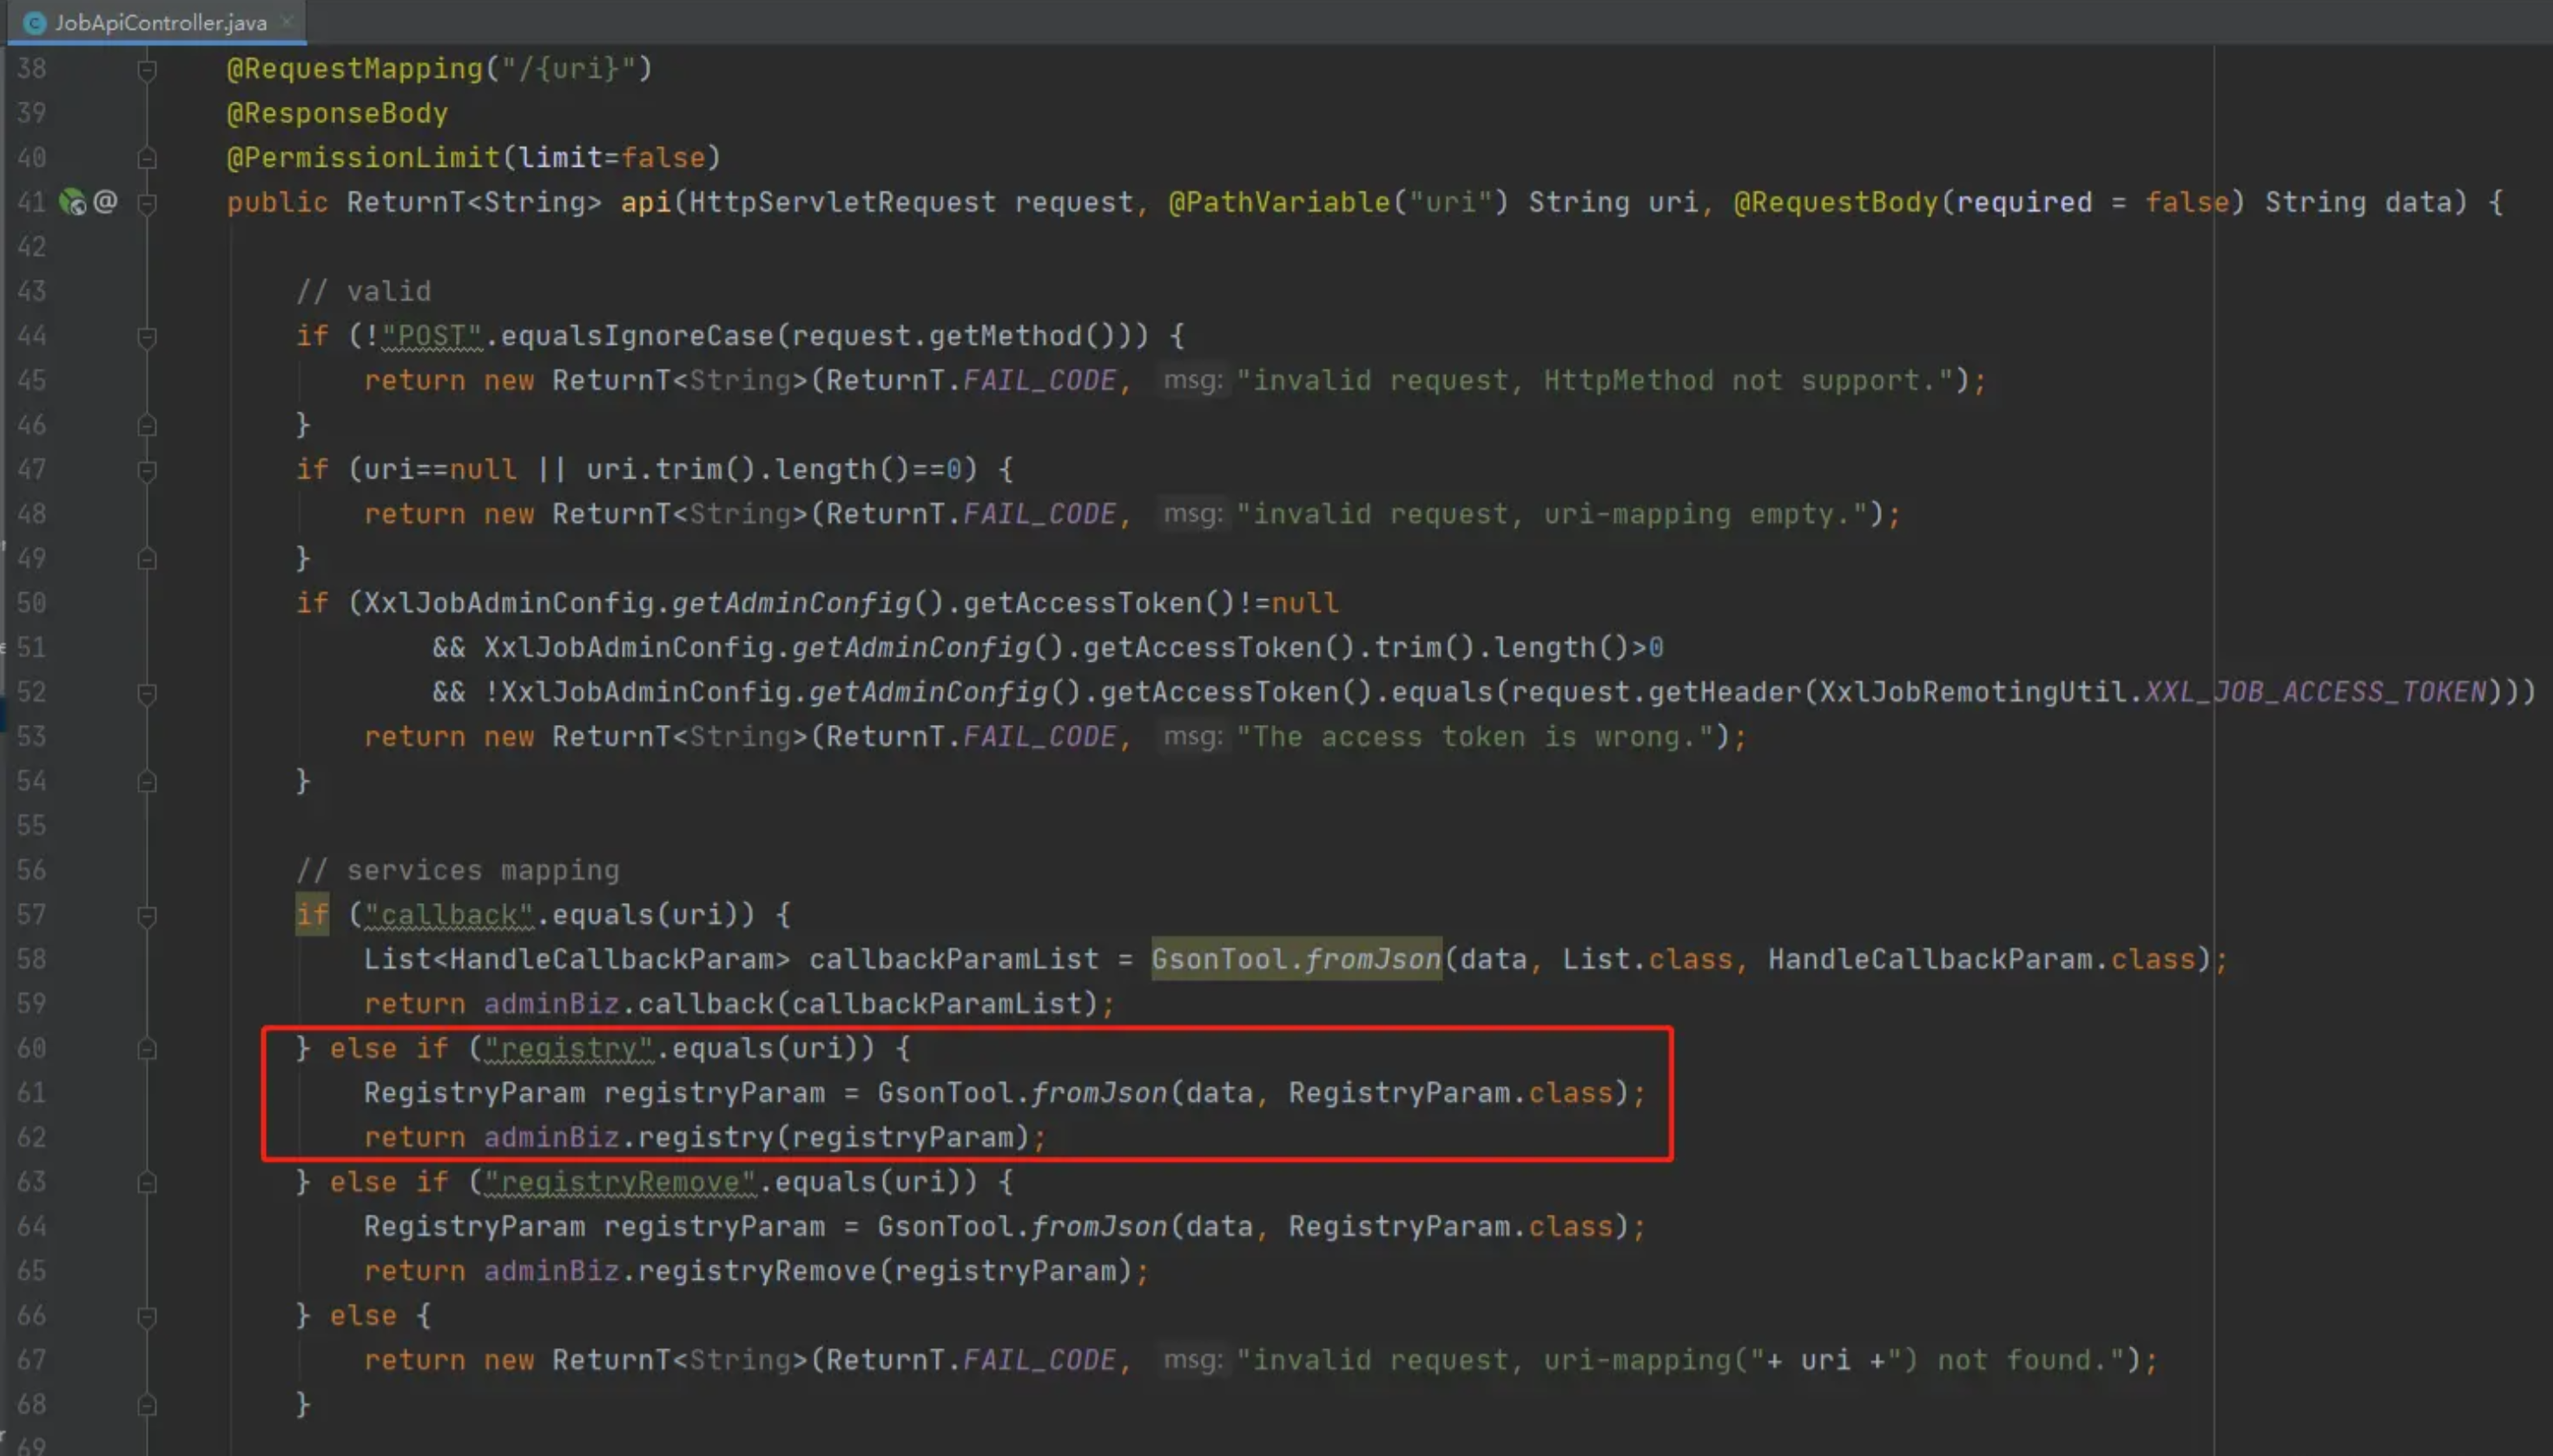Close the JobApiController.java tab
This screenshot has height=1456, width=2553.
click(287, 21)
